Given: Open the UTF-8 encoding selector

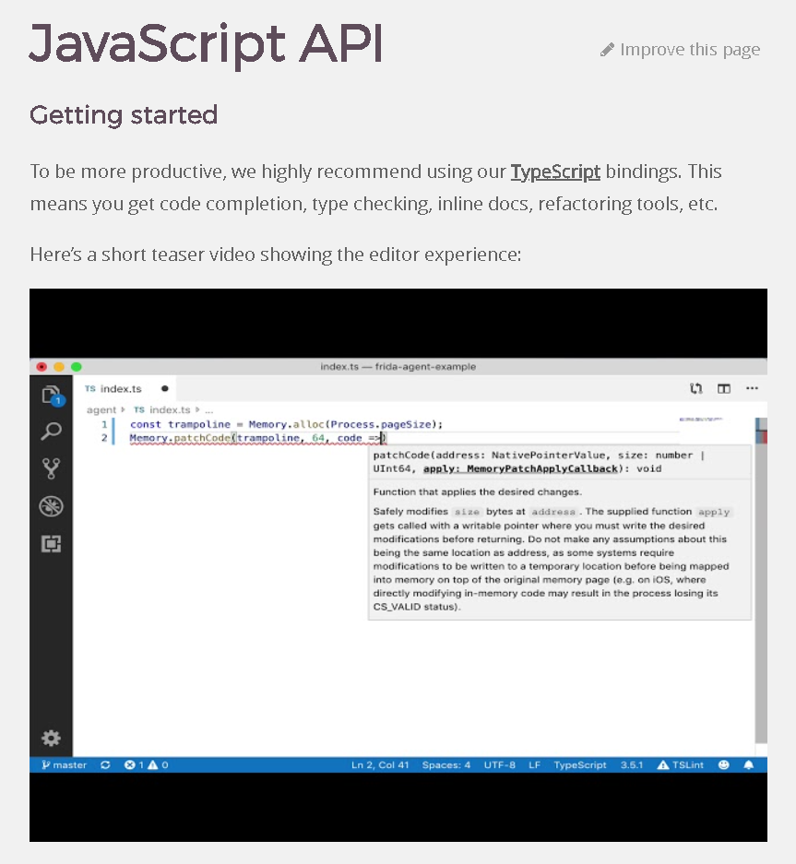Looking at the screenshot, I should [x=499, y=765].
